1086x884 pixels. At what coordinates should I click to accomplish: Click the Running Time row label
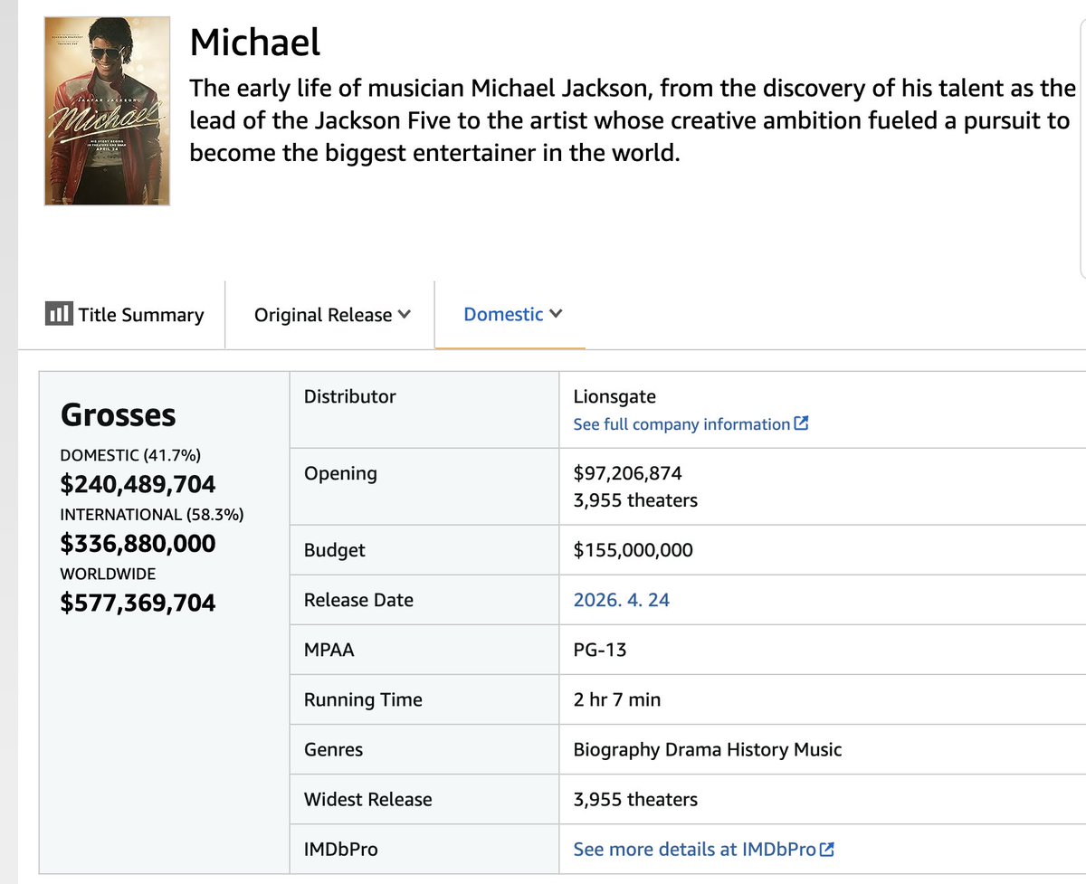click(x=363, y=700)
